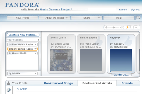Click the mini player window icon
Screen dimensions: 142x94
[x=138, y=18]
